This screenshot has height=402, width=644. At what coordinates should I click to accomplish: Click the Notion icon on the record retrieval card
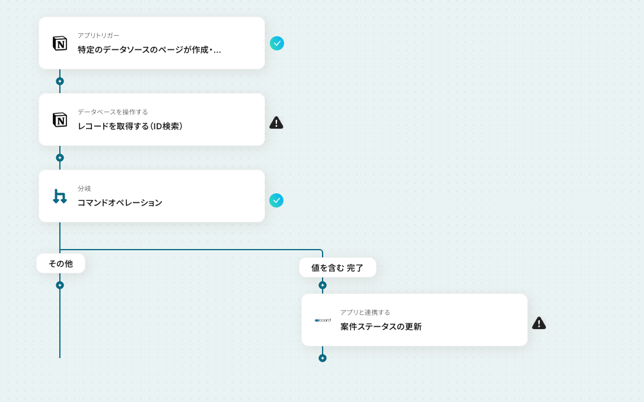click(60, 120)
